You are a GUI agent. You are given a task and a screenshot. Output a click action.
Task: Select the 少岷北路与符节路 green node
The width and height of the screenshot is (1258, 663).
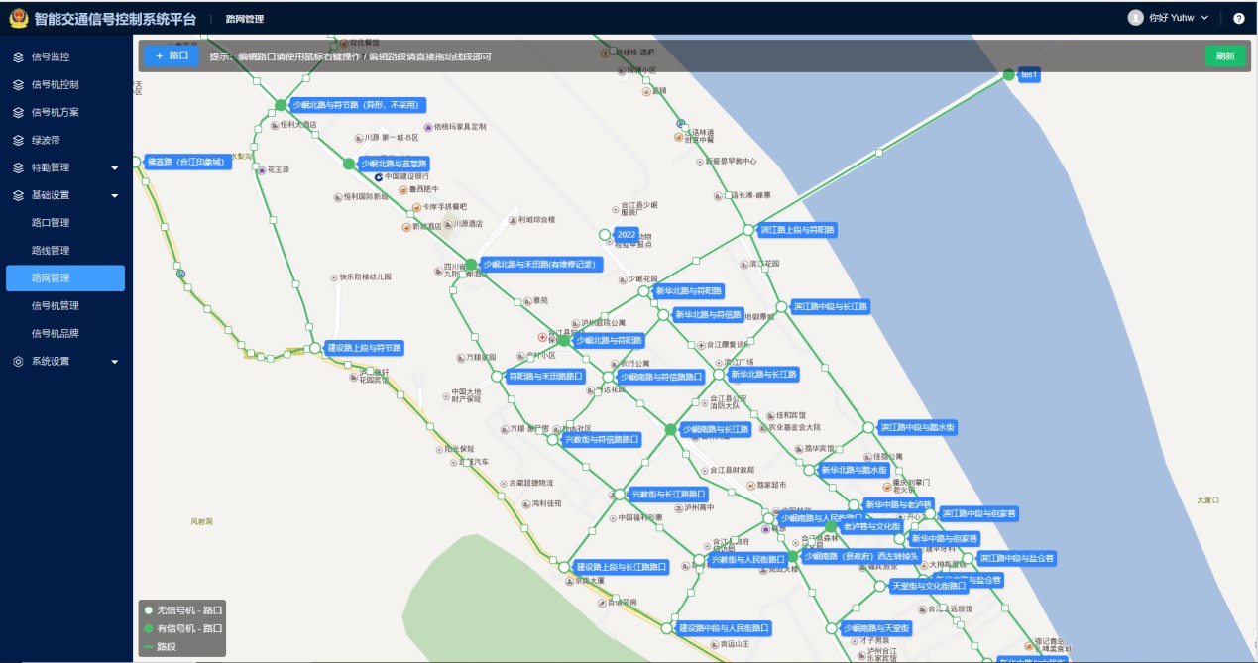point(281,105)
